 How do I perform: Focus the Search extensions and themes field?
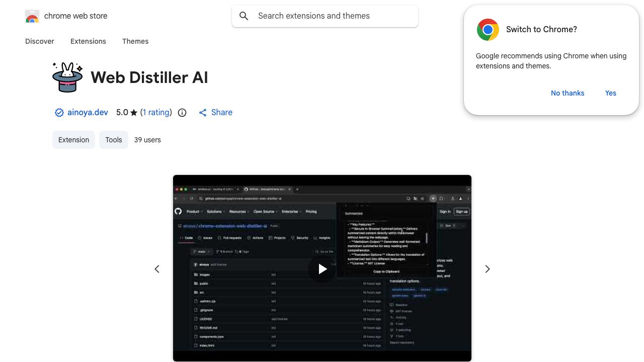(x=325, y=16)
